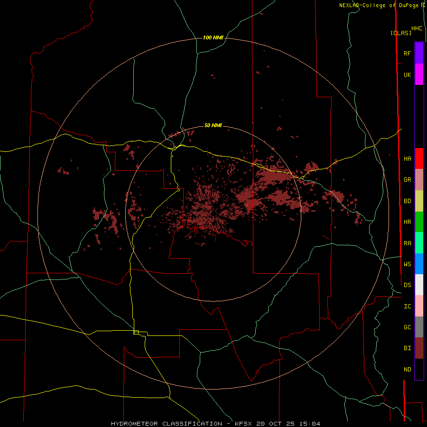Click the GC legend label text

[x=407, y=327]
